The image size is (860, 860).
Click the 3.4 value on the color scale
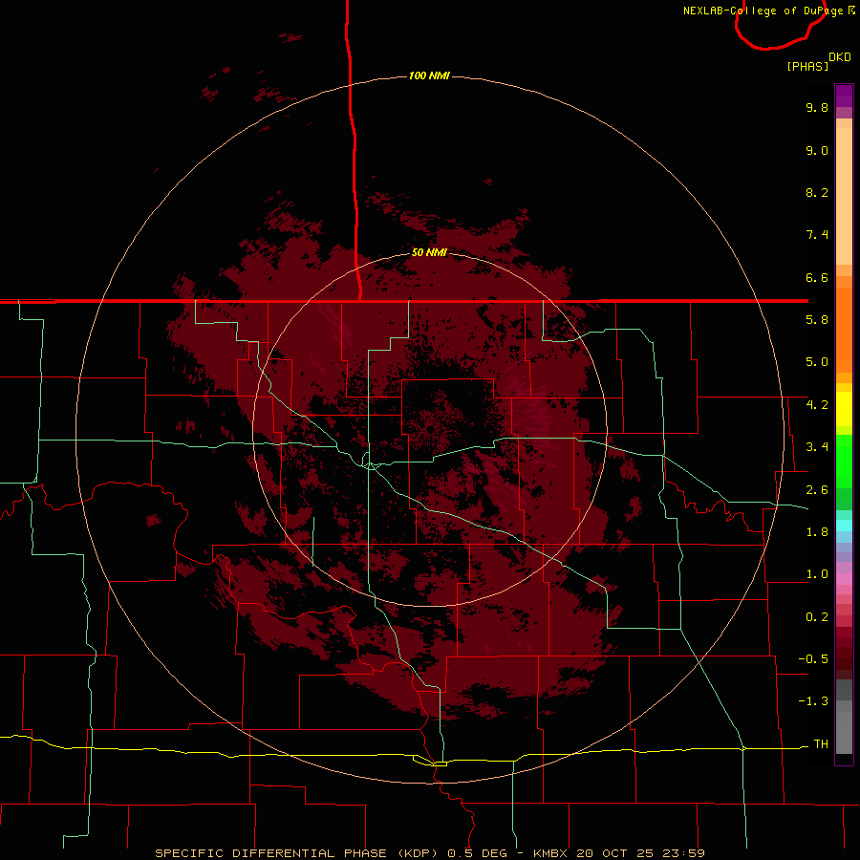[817, 447]
